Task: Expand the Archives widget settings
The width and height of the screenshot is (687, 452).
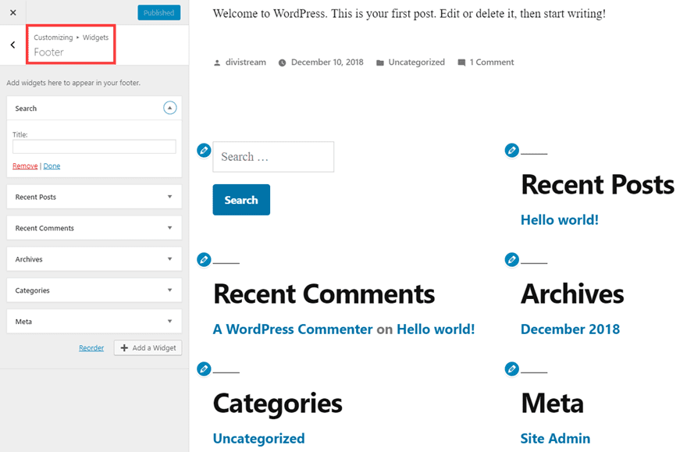Action: pos(169,258)
